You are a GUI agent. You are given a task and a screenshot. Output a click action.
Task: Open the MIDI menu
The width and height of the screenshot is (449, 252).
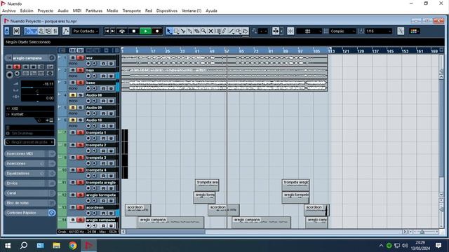tap(77, 10)
